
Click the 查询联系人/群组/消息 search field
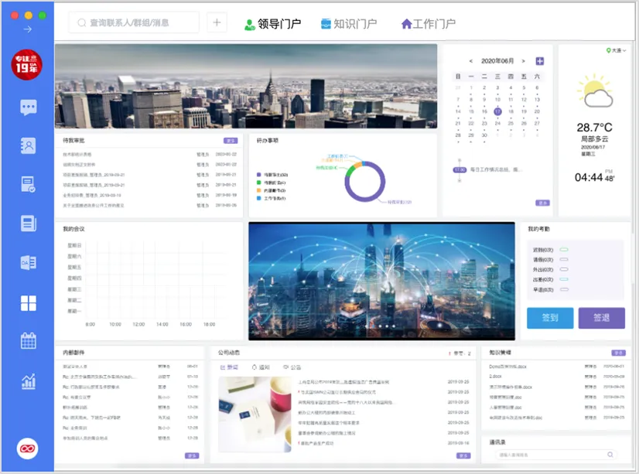click(135, 23)
